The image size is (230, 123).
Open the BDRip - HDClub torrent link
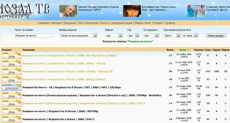click(x=64, y=63)
